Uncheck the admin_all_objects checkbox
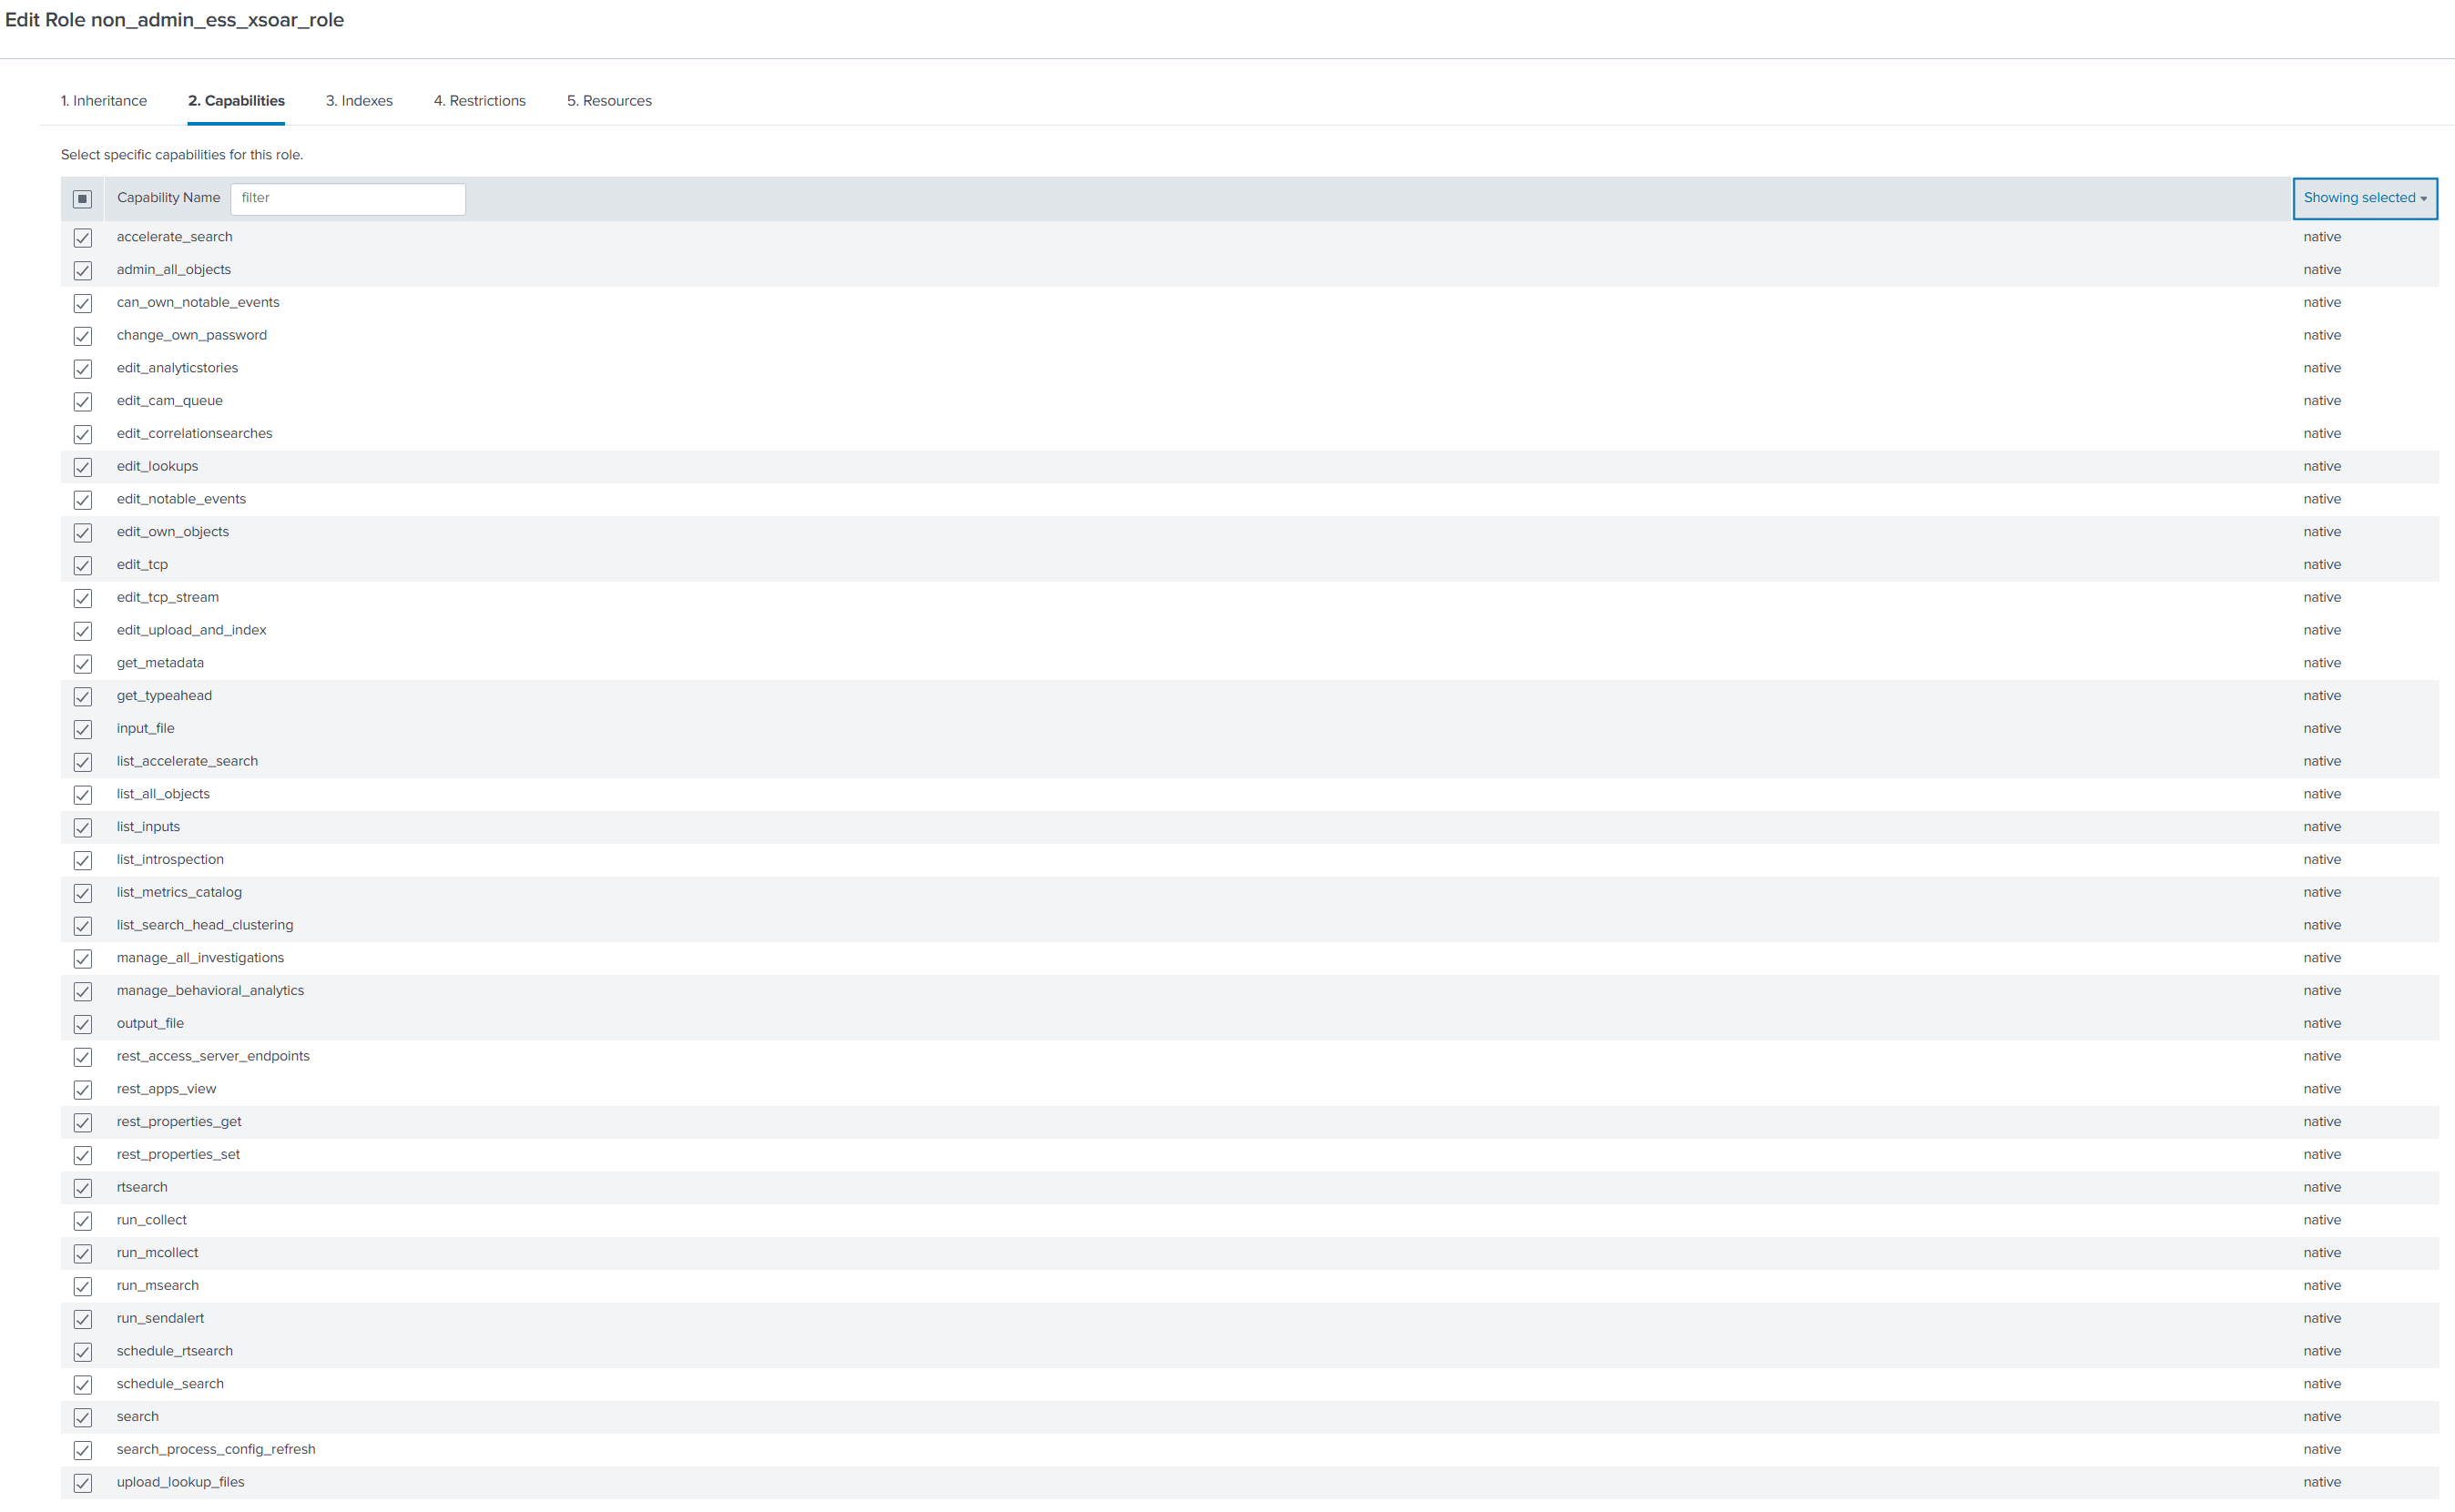This screenshot has width=2455, height=1512. point(83,271)
